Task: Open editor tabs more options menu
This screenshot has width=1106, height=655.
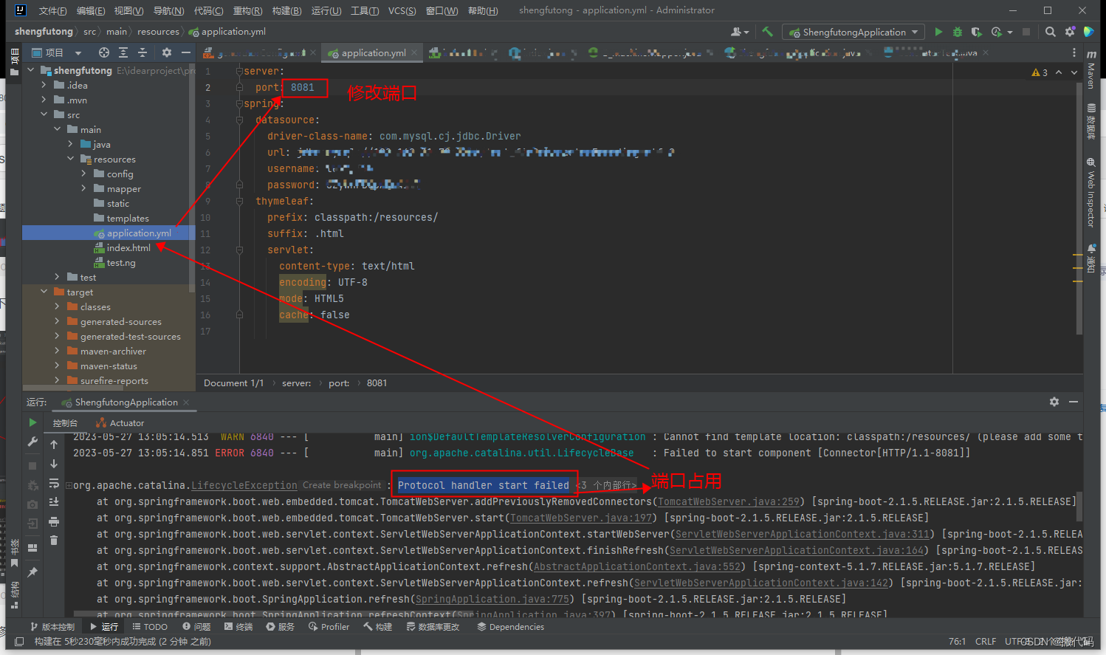Action: [x=1074, y=52]
